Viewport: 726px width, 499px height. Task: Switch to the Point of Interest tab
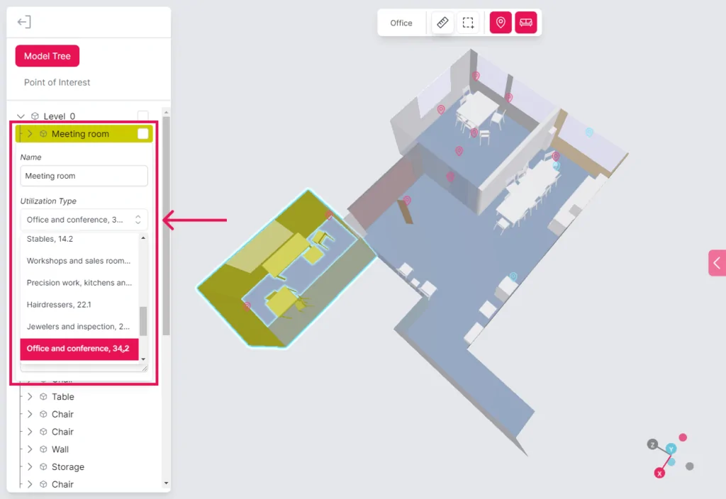tap(57, 82)
